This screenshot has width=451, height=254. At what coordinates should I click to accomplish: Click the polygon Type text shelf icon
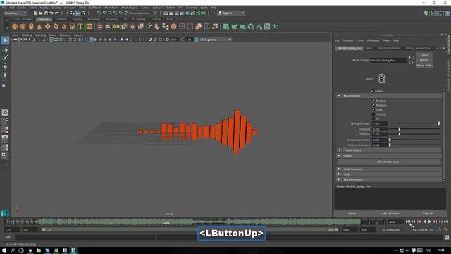click(x=80, y=27)
